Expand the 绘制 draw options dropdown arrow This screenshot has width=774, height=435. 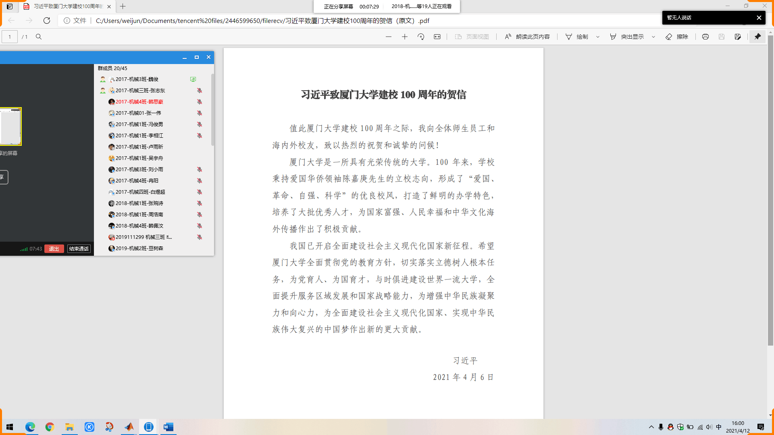(x=598, y=37)
